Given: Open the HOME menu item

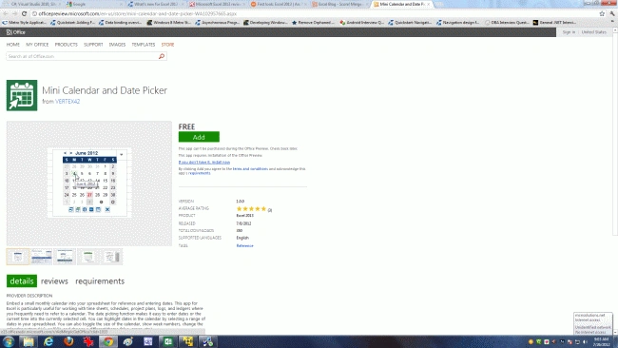Looking at the screenshot, I should 13,45.
